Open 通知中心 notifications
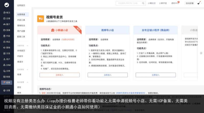 [175, 3]
